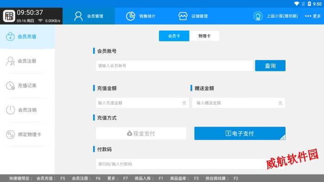Click the battery icon in the status bar
The image size is (324, 182).
[309, 4]
